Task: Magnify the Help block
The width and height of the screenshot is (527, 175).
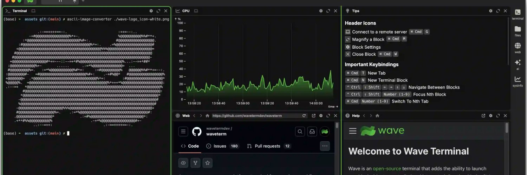Action: 498,115
